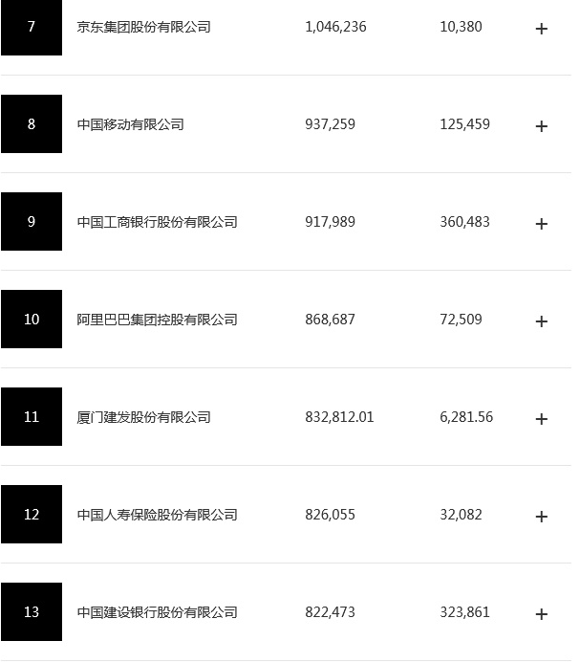Click 阿里巴巴集团控股有限公司 company name
Image resolution: width=580 pixels, height=663 pixels.
157,320
